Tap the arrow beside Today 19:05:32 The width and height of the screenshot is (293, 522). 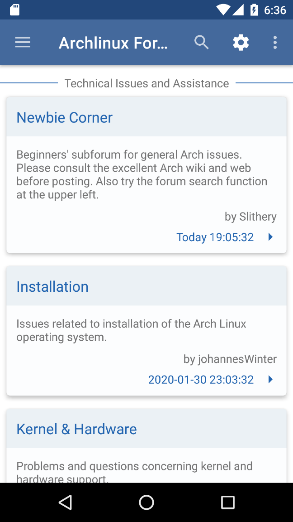(x=270, y=237)
